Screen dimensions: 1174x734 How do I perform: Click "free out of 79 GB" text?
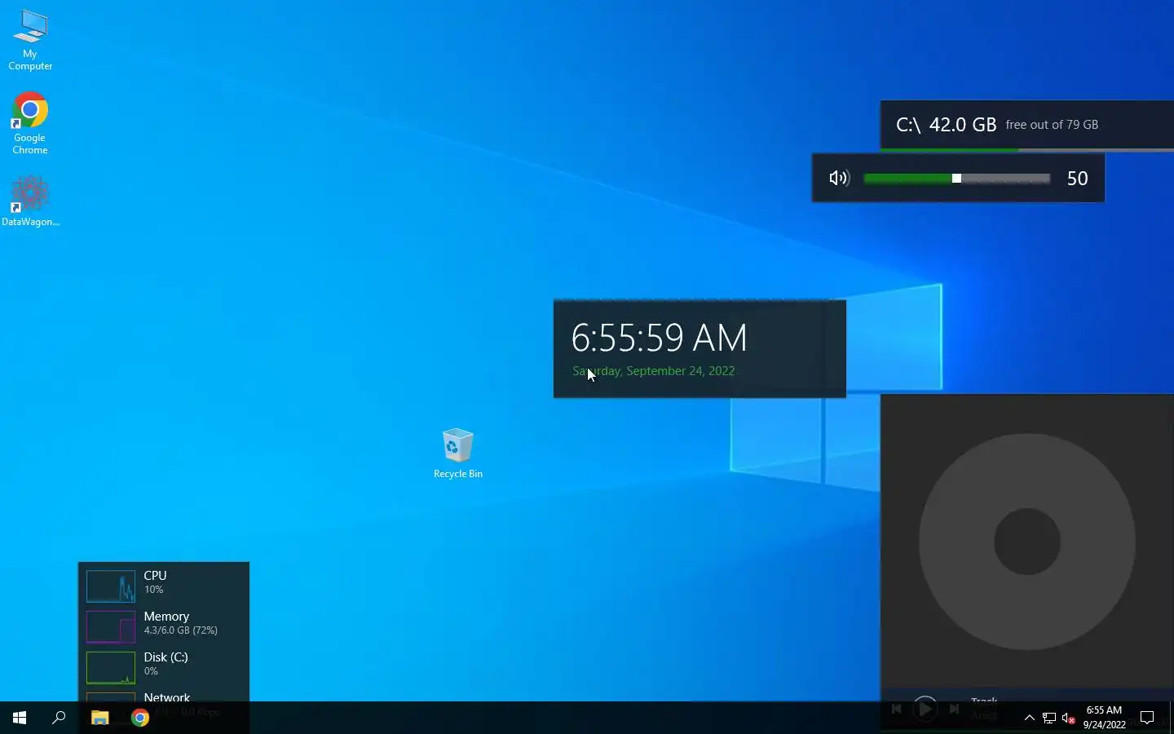pos(1052,125)
